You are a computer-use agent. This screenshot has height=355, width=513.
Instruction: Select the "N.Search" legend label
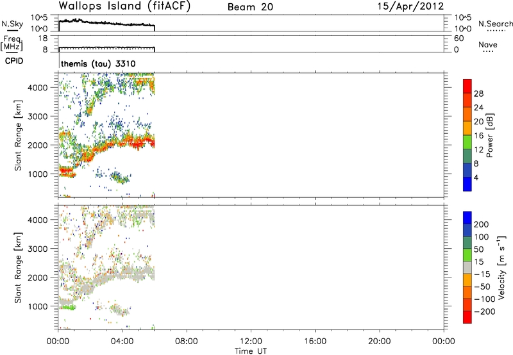pyautogui.click(x=496, y=24)
